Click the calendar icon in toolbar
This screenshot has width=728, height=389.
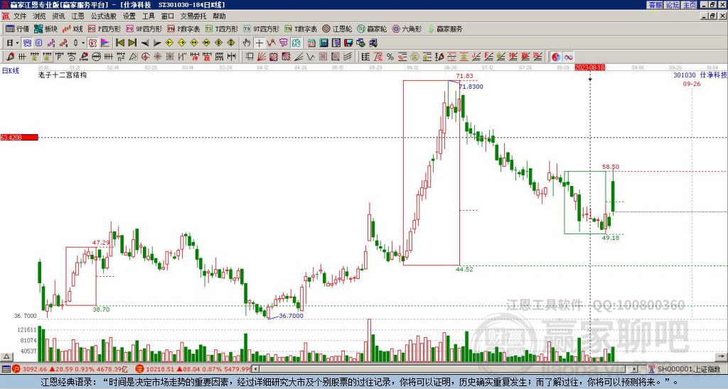click(x=311, y=43)
